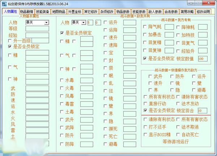Image resolution: width=217 pixels, height=156 pixels.
Task: Enable the 加特技 checkbox
Action: (x=178, y=35)
